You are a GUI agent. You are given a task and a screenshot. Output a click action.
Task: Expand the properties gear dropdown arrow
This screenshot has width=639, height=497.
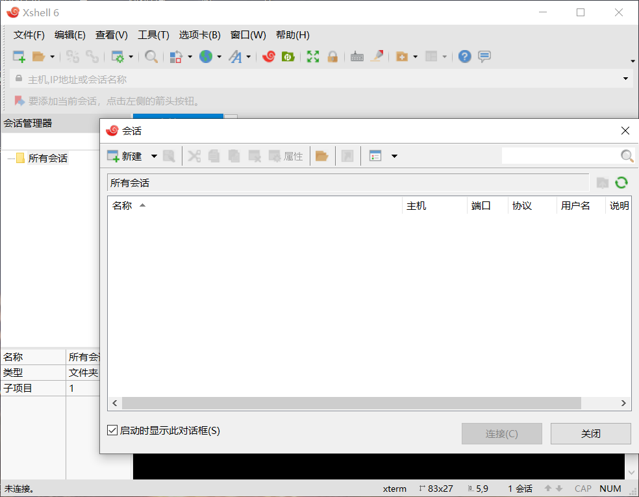click(x=131, y=57)
